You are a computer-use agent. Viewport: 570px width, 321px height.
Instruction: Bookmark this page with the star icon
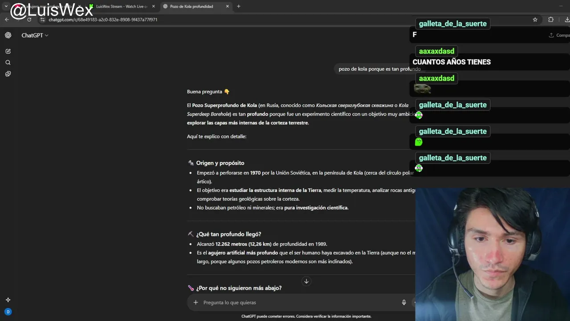[x=535, y=20]
